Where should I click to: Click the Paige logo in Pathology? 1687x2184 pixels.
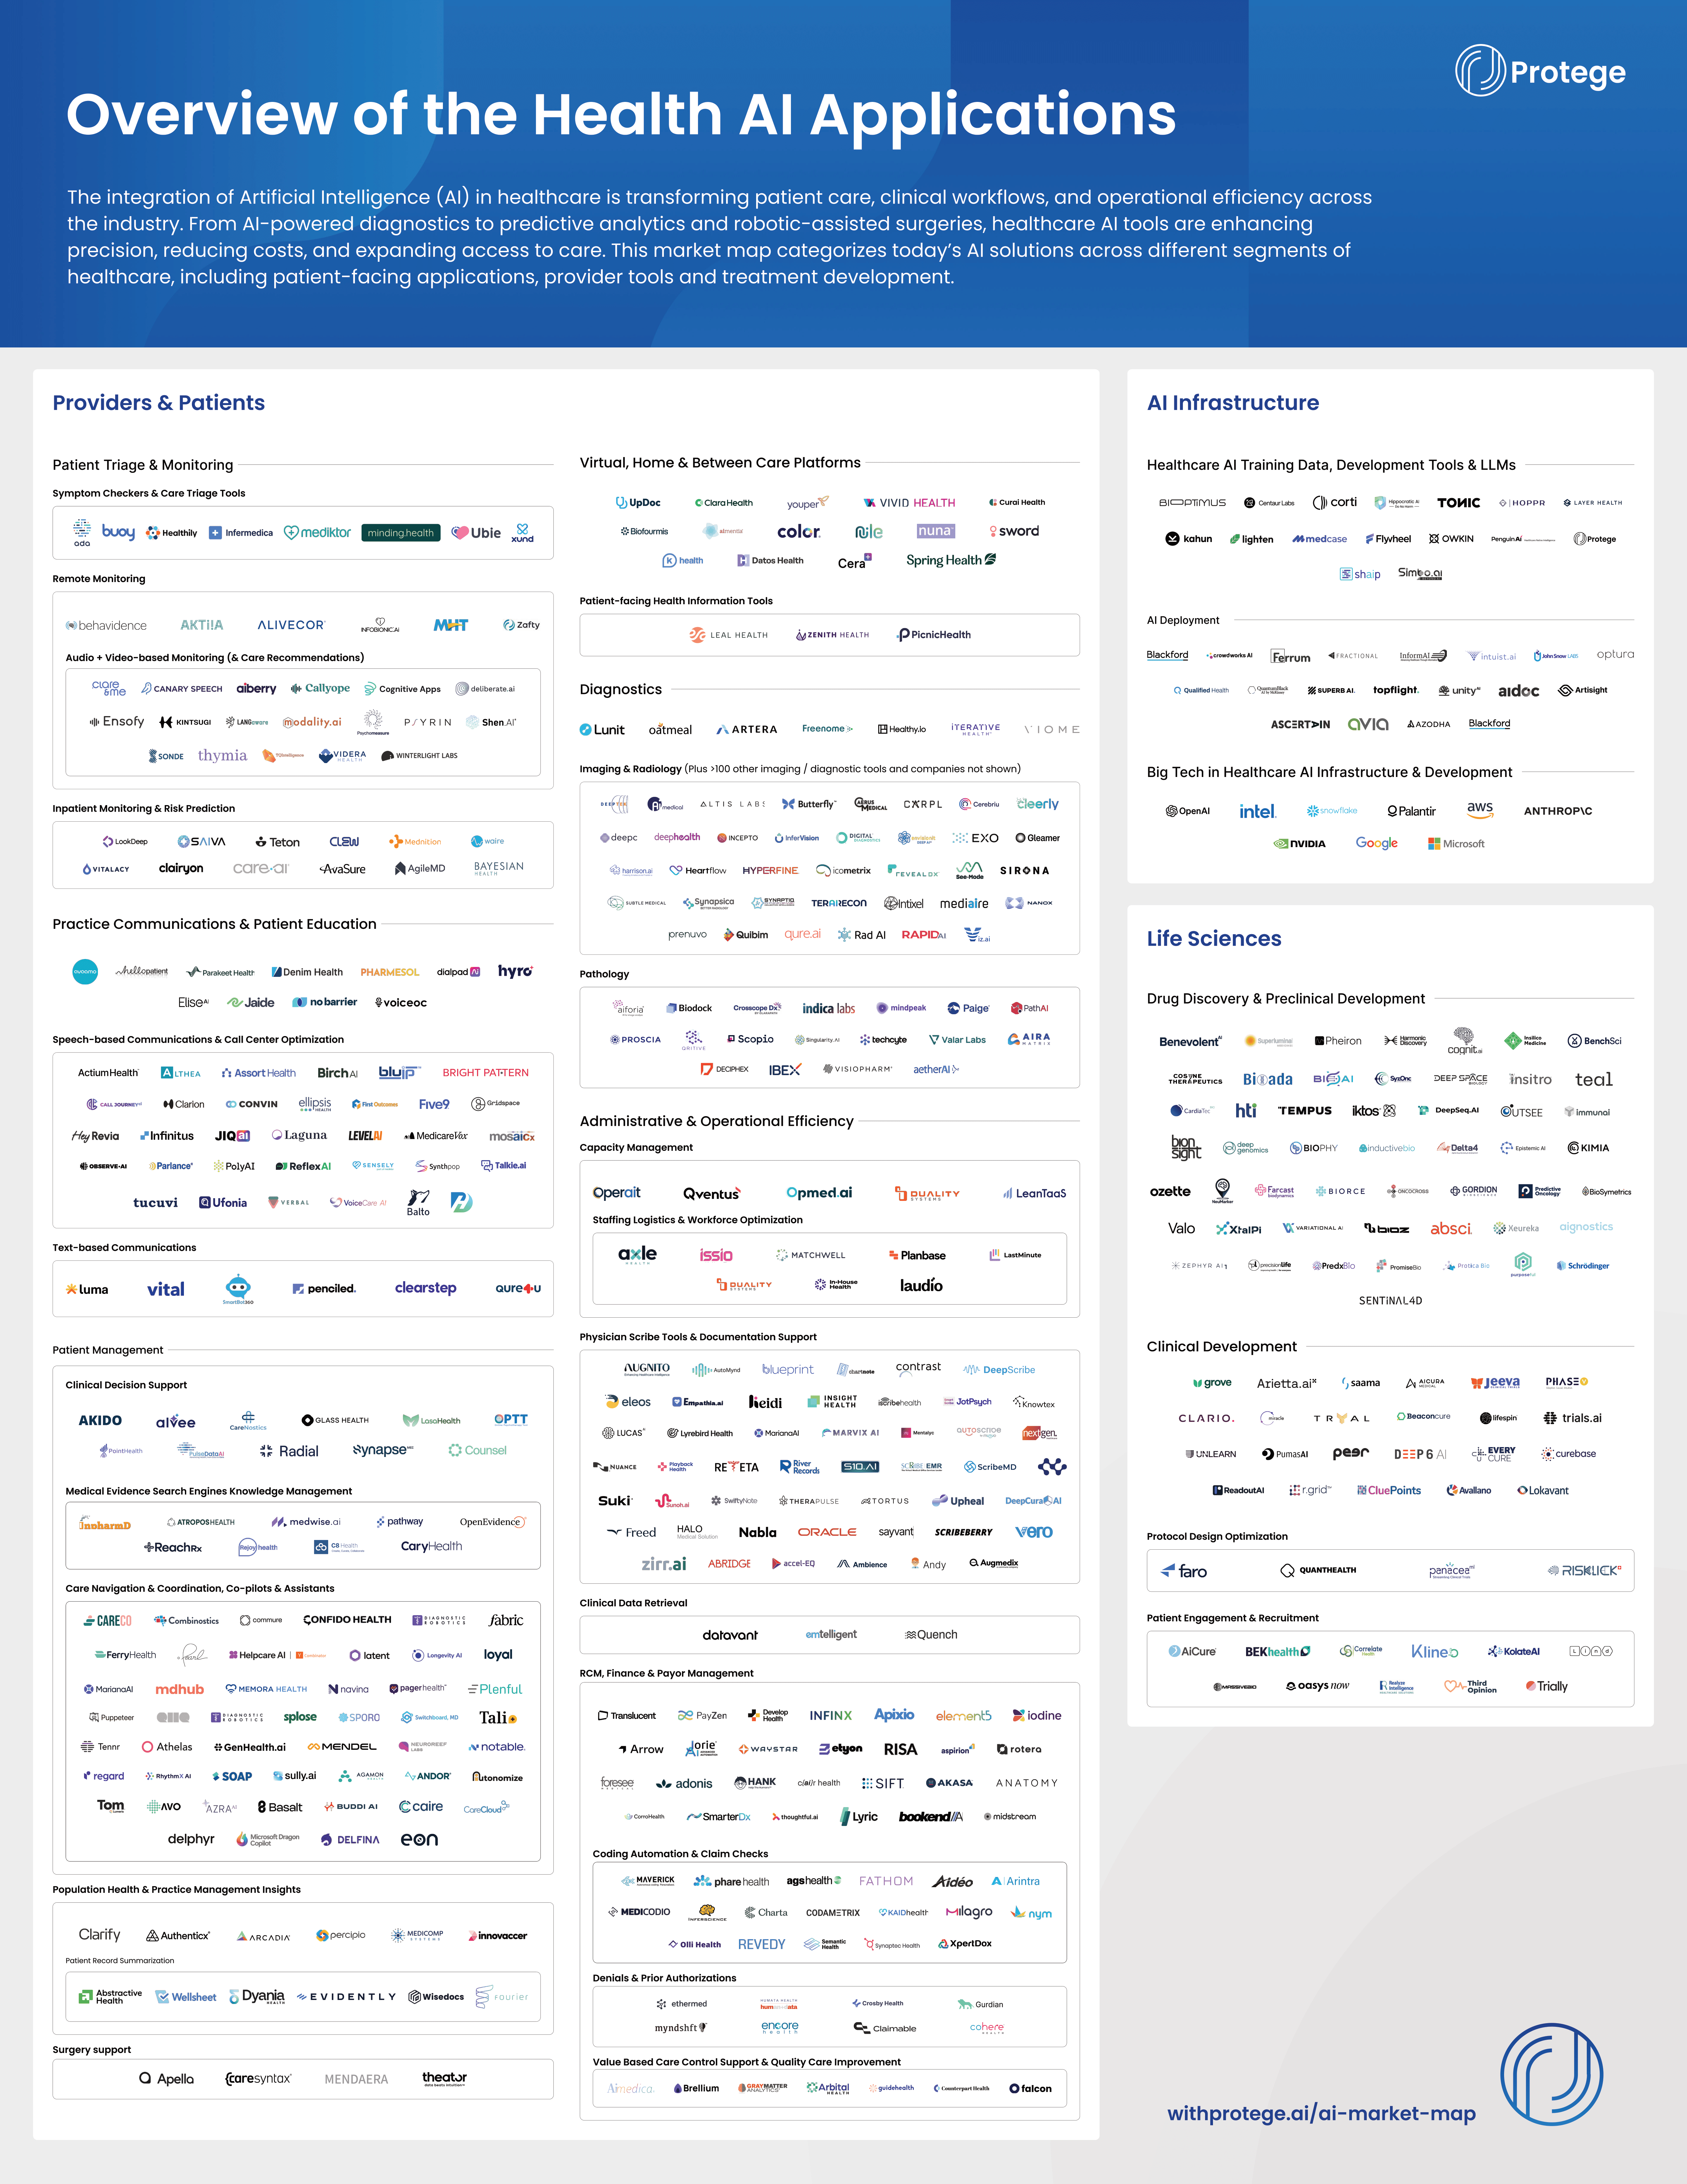point(969,1008)
